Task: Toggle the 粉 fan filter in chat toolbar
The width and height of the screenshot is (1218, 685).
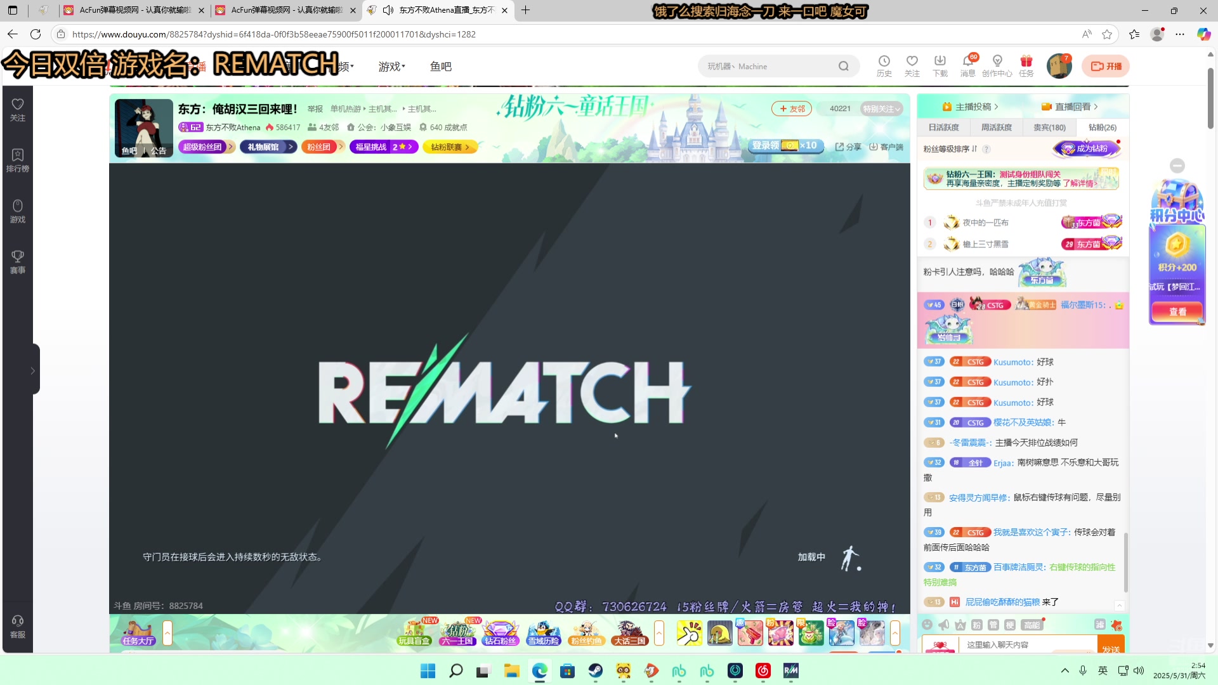Action: (x=977, y=625)
